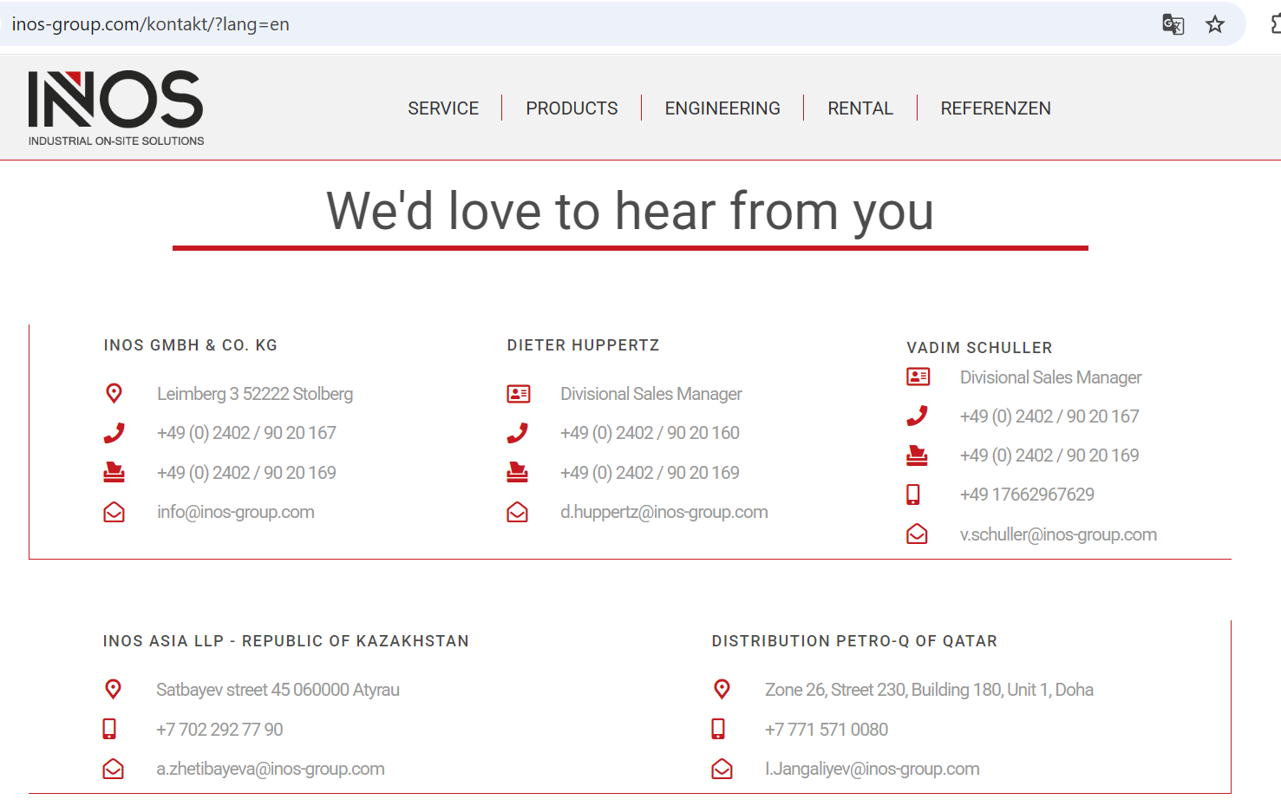
Task: Click the envelope icon beside info@inos-group.com
Action: point(114,513)
